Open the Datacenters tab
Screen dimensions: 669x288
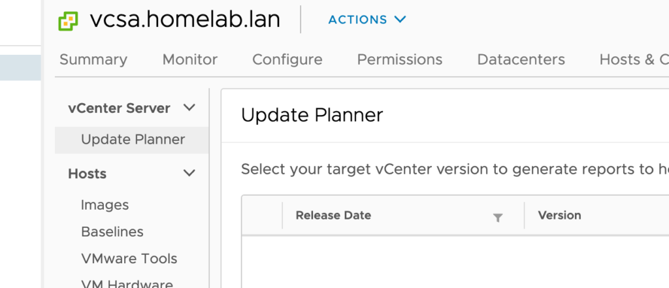coord(521,59)
